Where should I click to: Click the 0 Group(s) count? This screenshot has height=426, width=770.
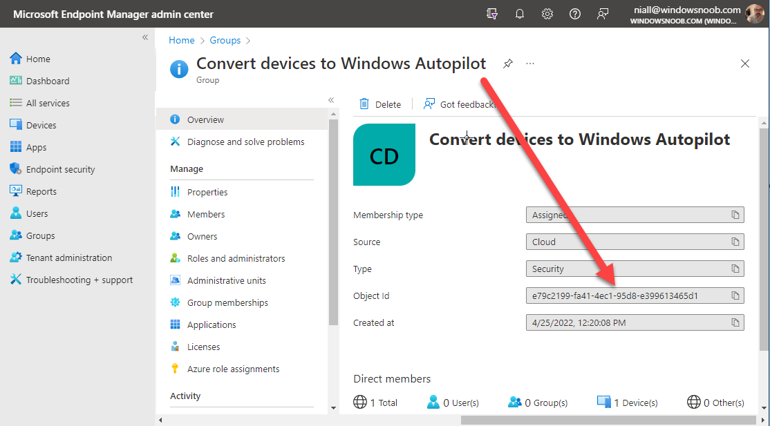pos(538,403)
